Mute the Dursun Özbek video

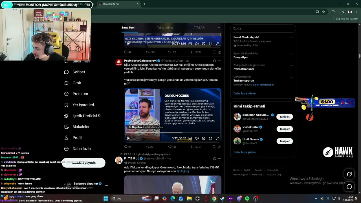click(197, 138)
